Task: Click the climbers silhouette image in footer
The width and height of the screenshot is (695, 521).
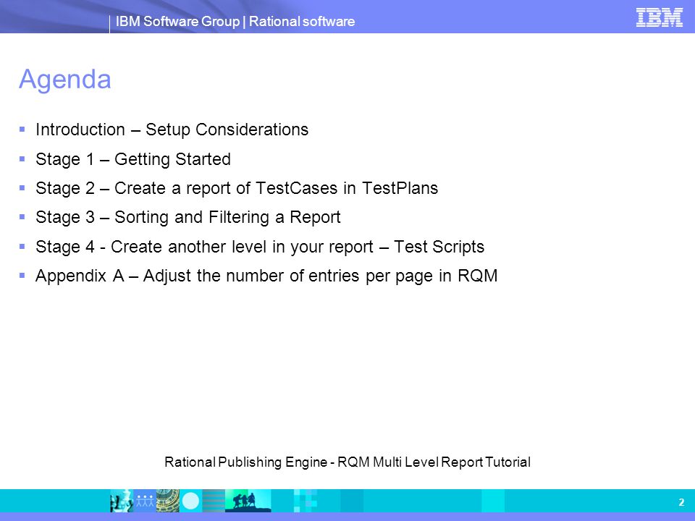Action: (248, 501)
